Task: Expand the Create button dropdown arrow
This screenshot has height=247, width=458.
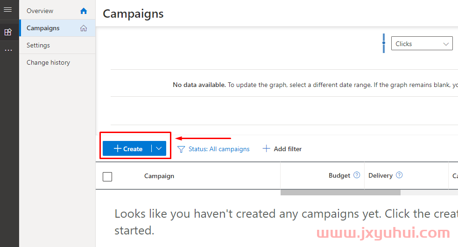Action: pyautogui.click(x=159, y=149)
